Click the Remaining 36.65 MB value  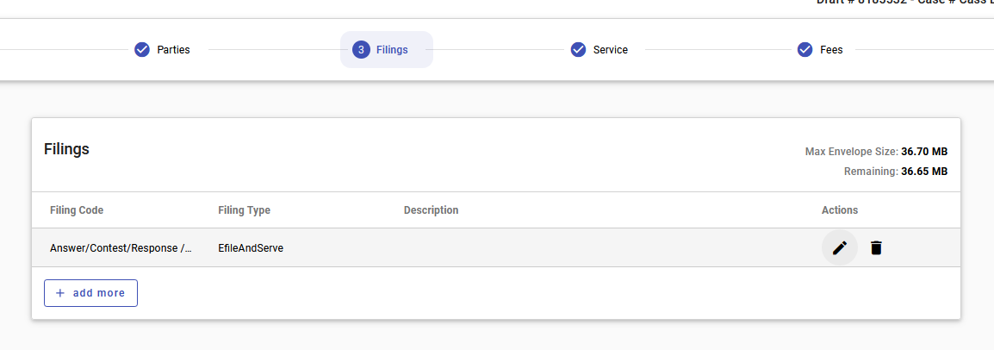pos(923,172)
